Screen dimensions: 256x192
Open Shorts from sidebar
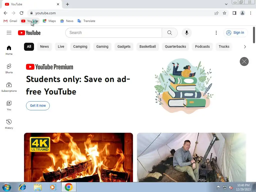point(9,69)
